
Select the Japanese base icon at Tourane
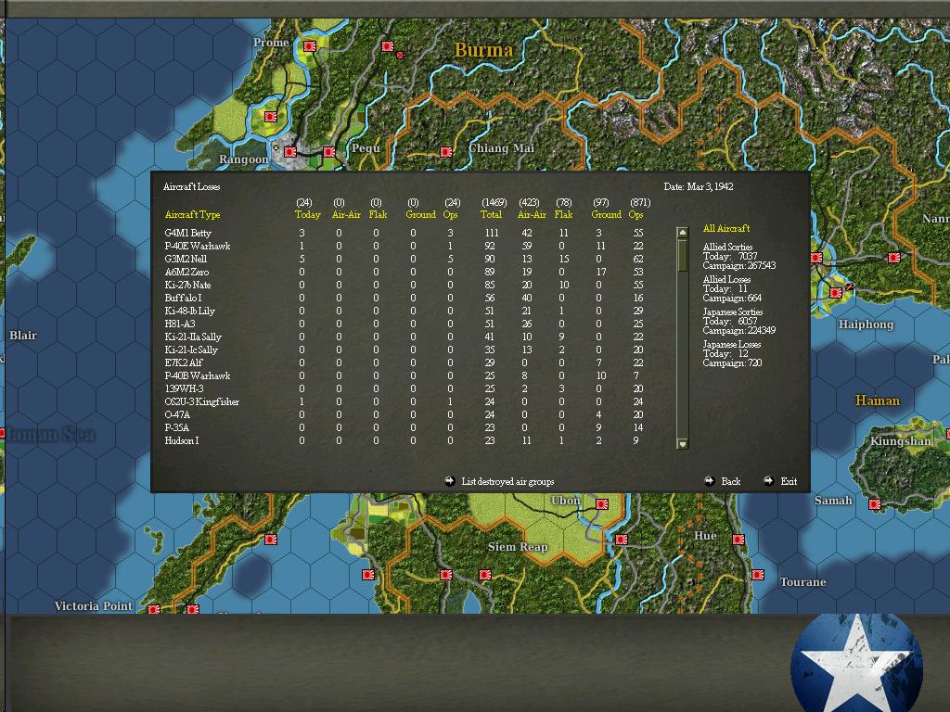pyautogui.click(x=757, y=575)
